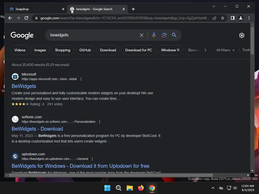This screenshot has width=259, height=194.
Task: Click the apps.microsoft.com result URL text
Action: click(x=49, y=79)
